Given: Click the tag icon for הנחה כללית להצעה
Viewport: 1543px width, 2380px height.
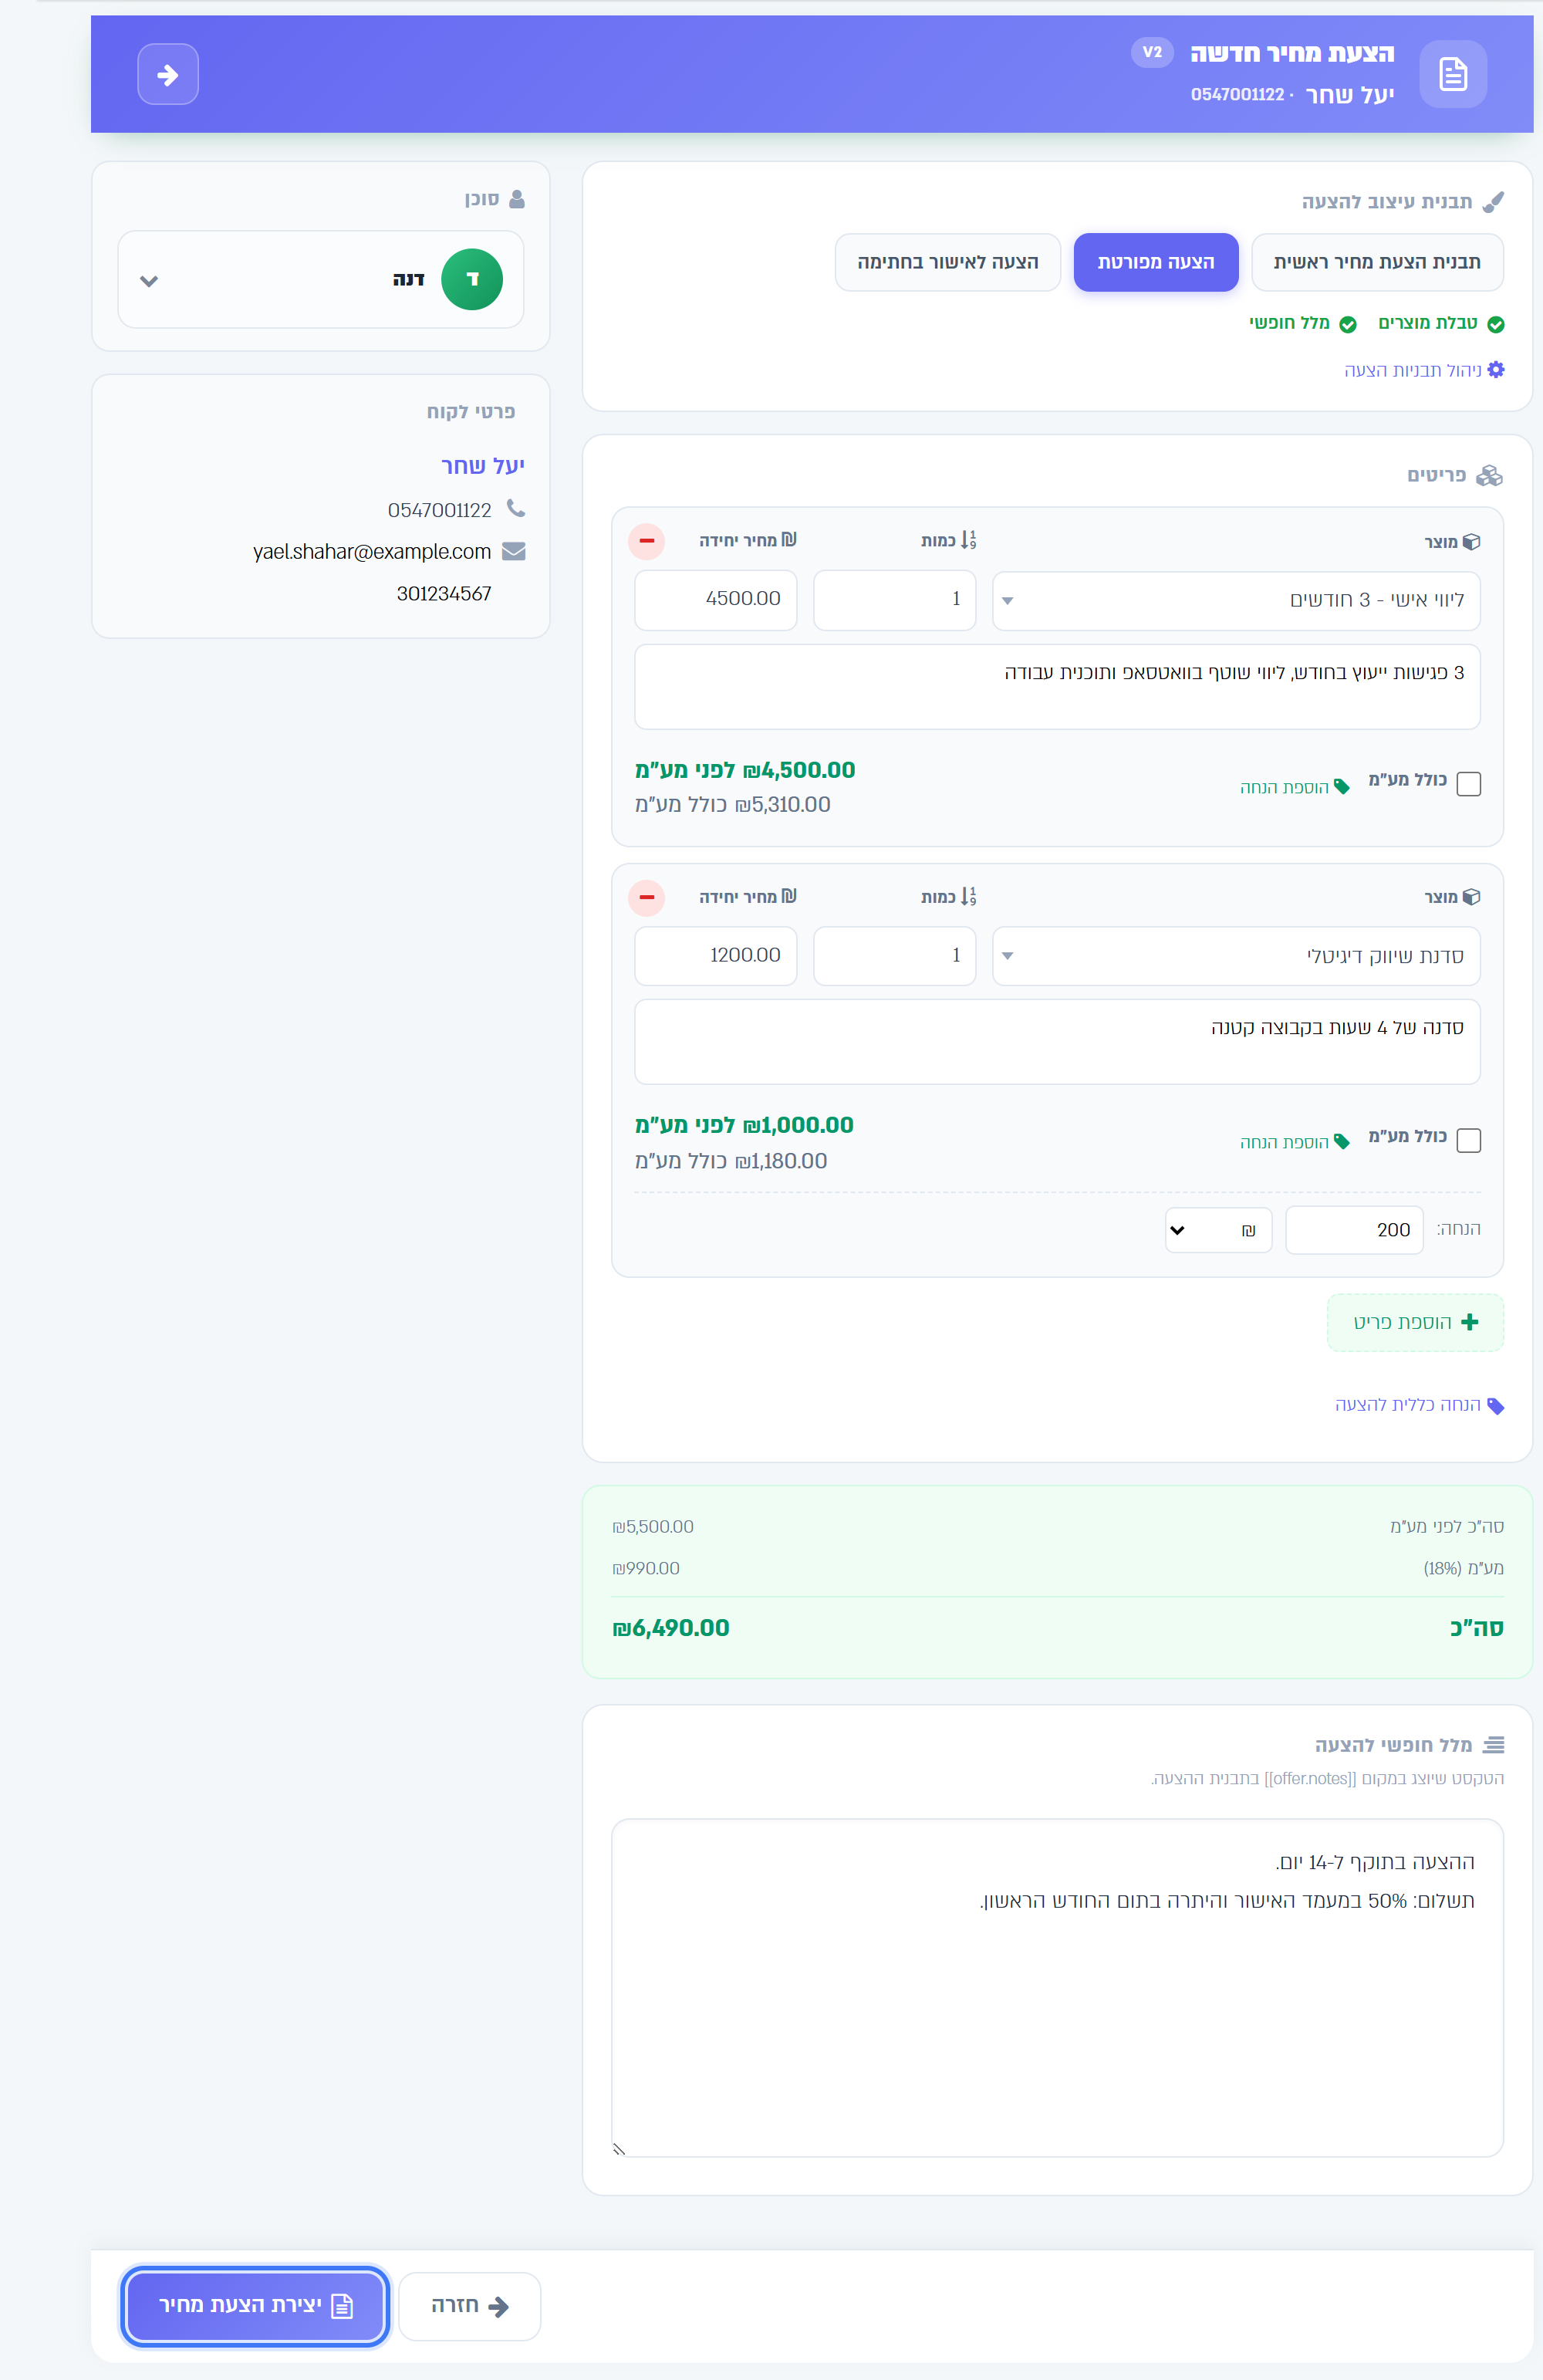Looking at the screenshot, I should coord(1495,1406).
